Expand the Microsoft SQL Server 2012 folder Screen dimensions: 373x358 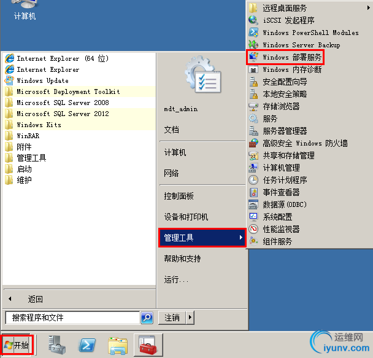click(80, 114)
